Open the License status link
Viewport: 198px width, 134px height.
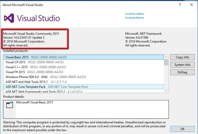(x=134, y=14)
